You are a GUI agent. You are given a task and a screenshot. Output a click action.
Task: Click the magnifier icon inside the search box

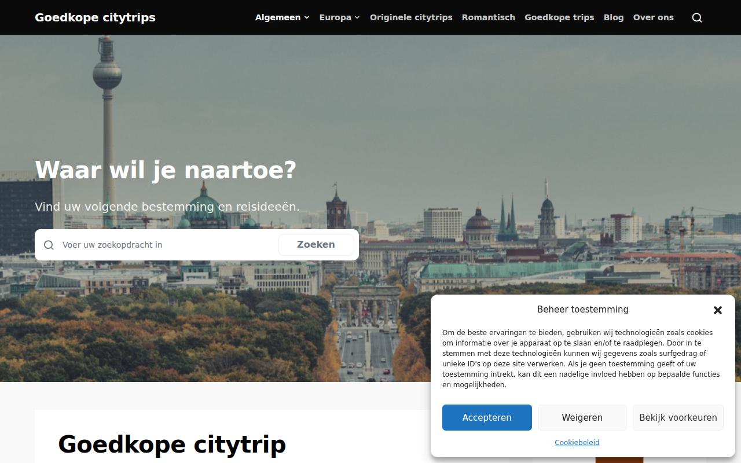[x=49, y=245]
